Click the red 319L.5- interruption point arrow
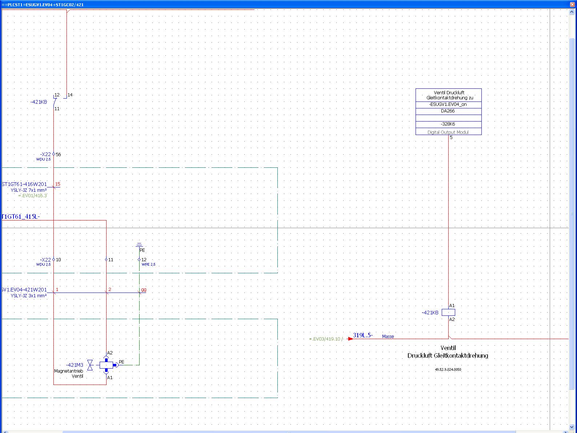 [350, 339]
